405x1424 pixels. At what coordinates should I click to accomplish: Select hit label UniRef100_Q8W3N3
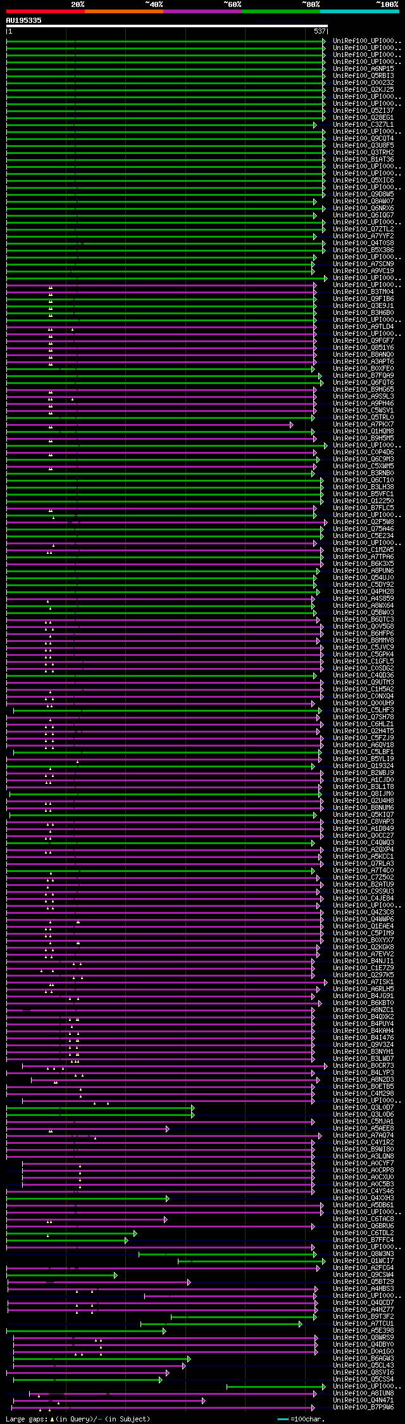click(x=363, y=1254)
